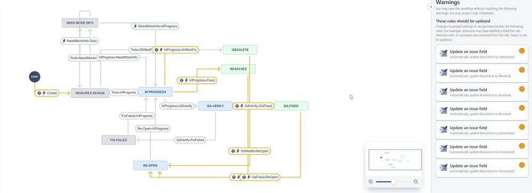Click the zoom out magnifier icon
The image size is (532, 193).
click(371, 182)
